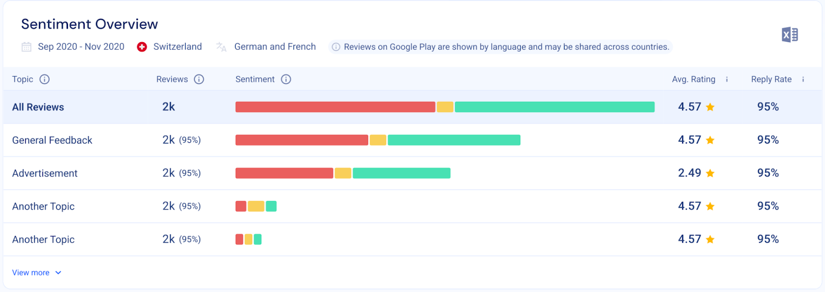Show the Reply Rate info tooltip icon

[x=803, y=79]
